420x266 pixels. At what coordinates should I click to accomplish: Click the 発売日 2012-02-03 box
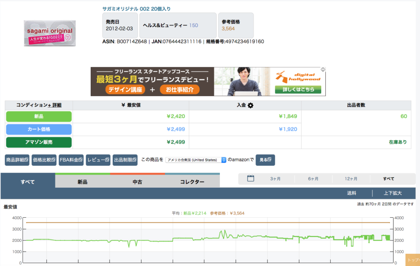tap(120, 25)
